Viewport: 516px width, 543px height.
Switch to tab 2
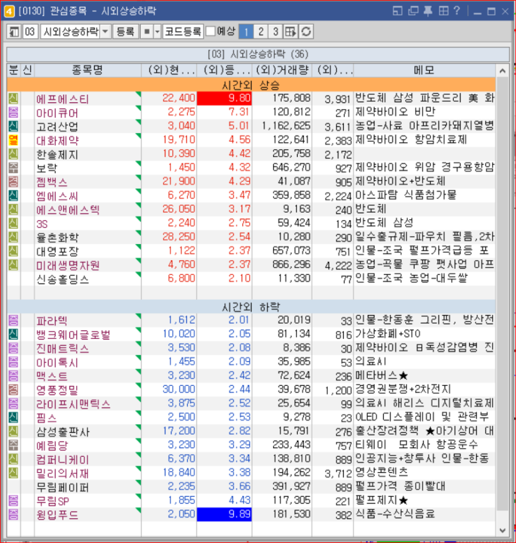(261, 32)
